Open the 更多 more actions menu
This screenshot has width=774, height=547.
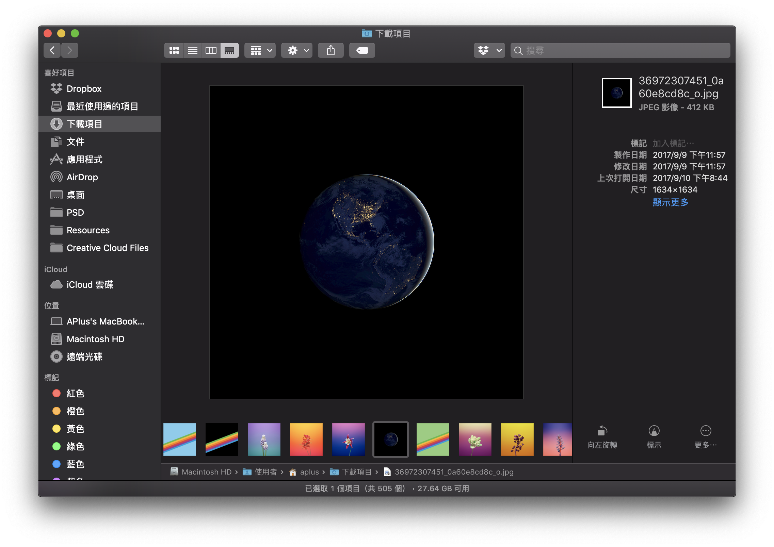tap(706, 437)
